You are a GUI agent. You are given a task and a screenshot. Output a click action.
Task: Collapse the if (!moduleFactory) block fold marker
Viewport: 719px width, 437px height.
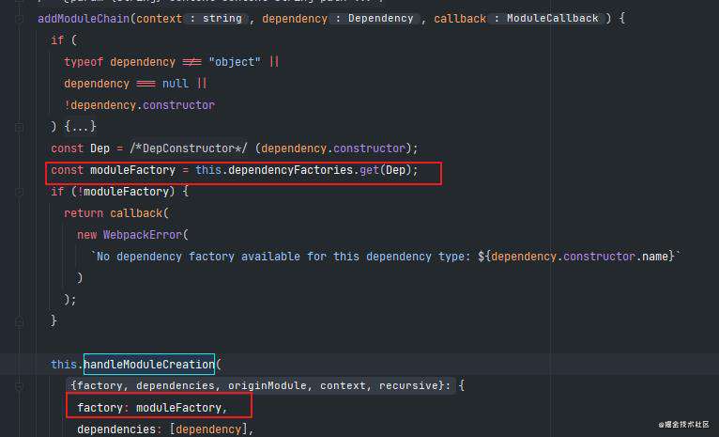click(20, 192)
